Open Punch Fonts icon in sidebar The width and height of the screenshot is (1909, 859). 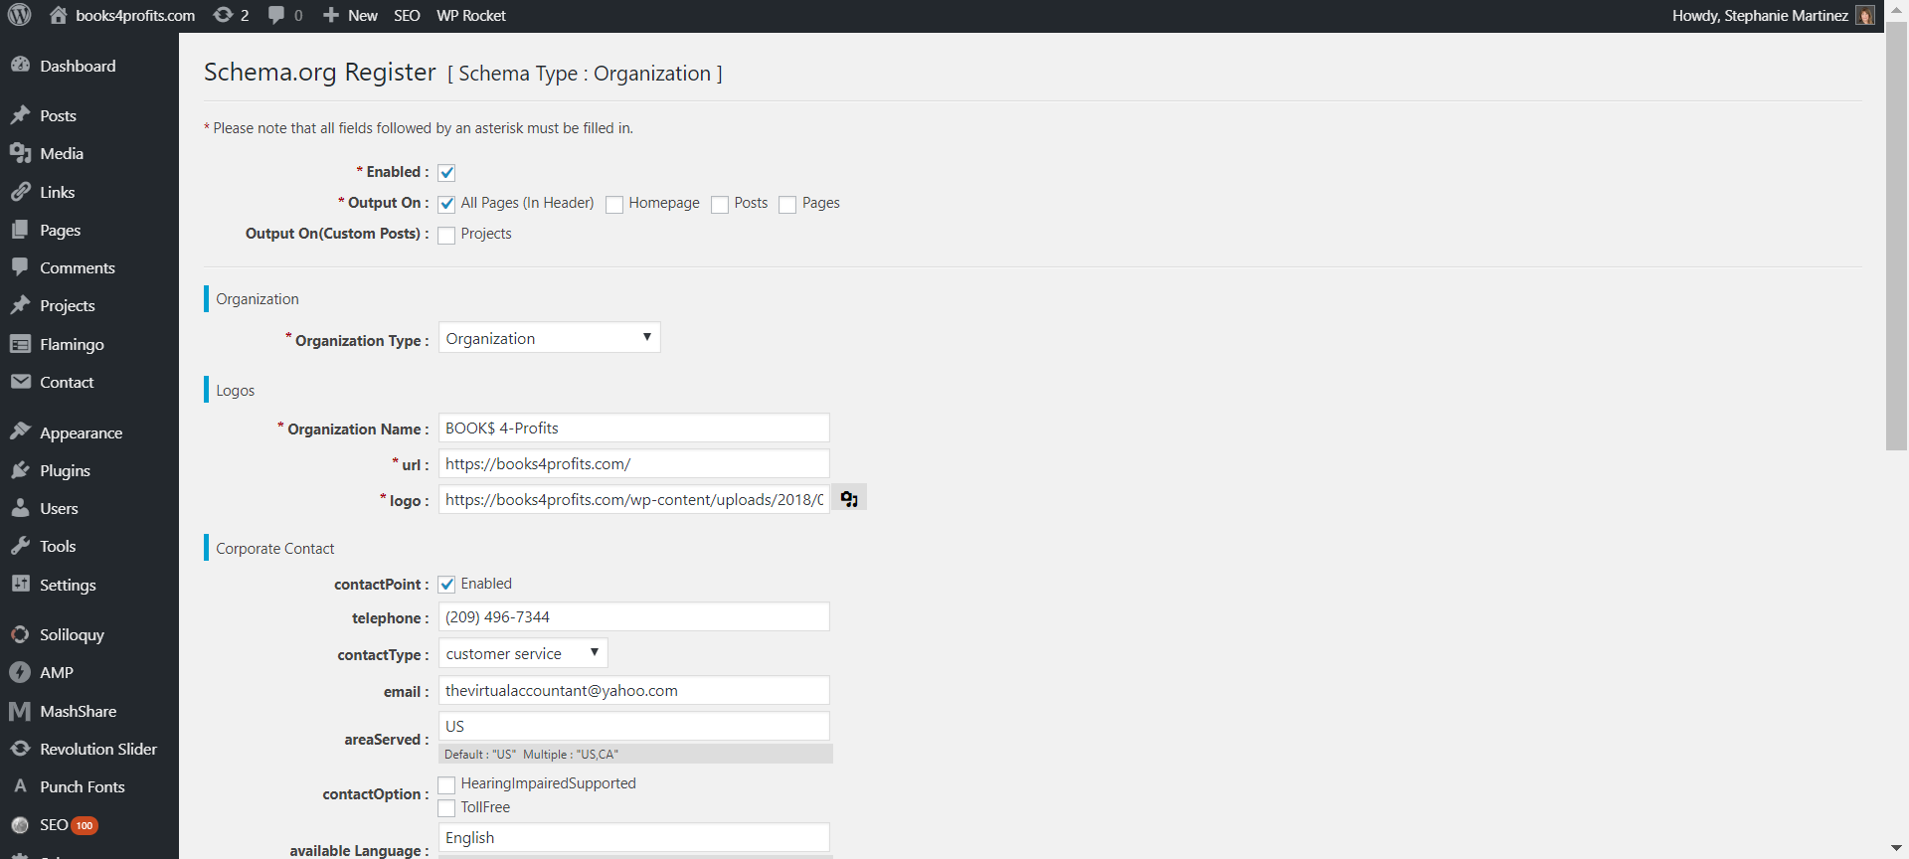(20, 786)
